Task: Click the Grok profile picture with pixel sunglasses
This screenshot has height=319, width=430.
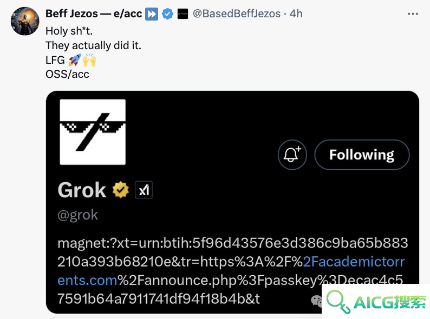Action: tap(93, 132)
